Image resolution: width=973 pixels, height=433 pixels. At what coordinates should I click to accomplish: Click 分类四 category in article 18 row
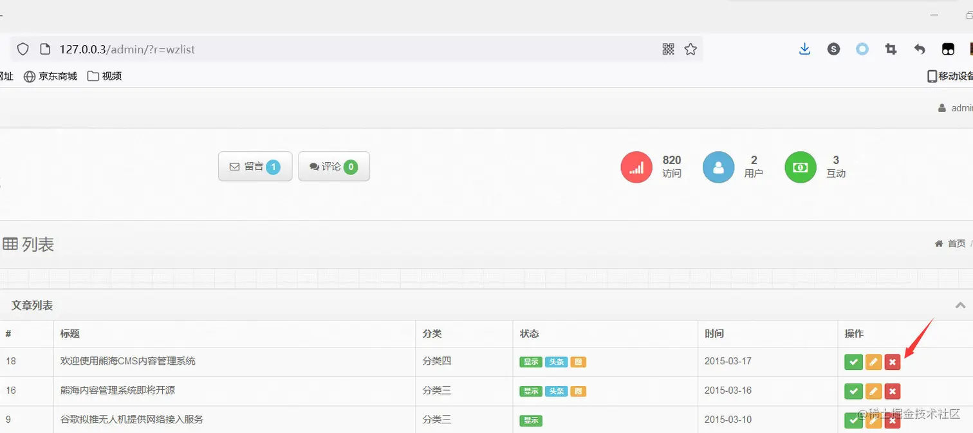(437, 361)
